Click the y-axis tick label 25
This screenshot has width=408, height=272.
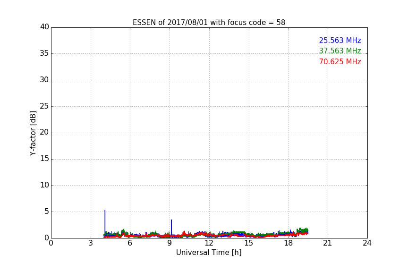[44, 106]
